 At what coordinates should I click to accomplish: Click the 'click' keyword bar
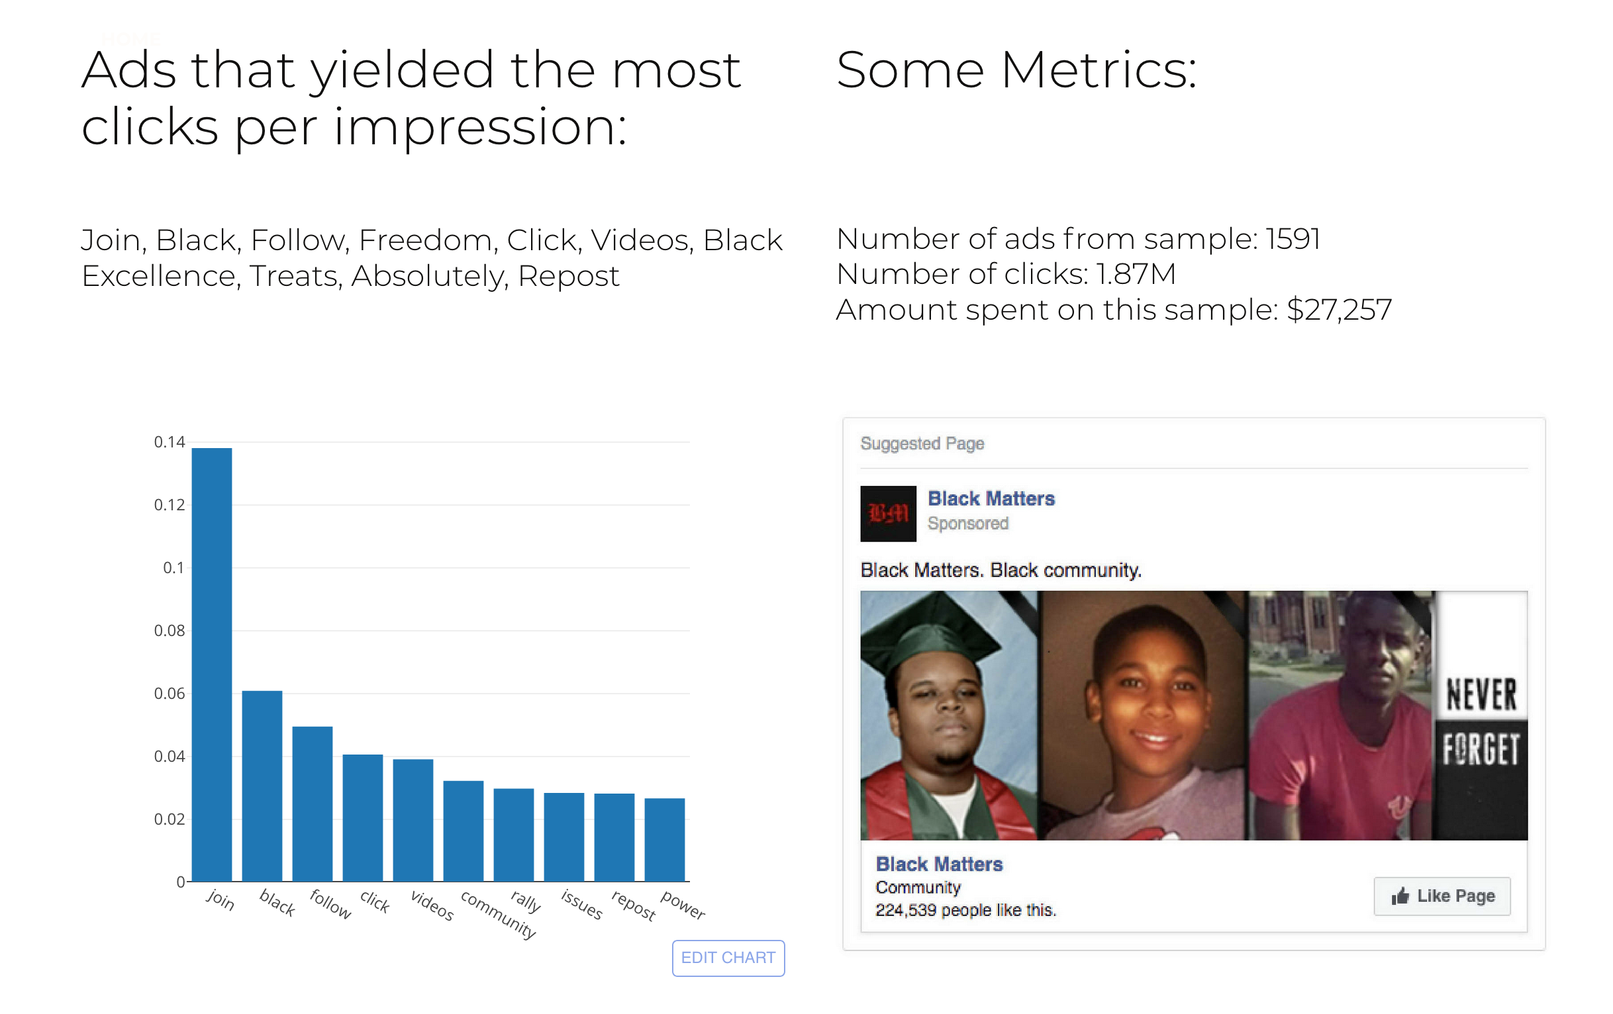pos(362,818)
